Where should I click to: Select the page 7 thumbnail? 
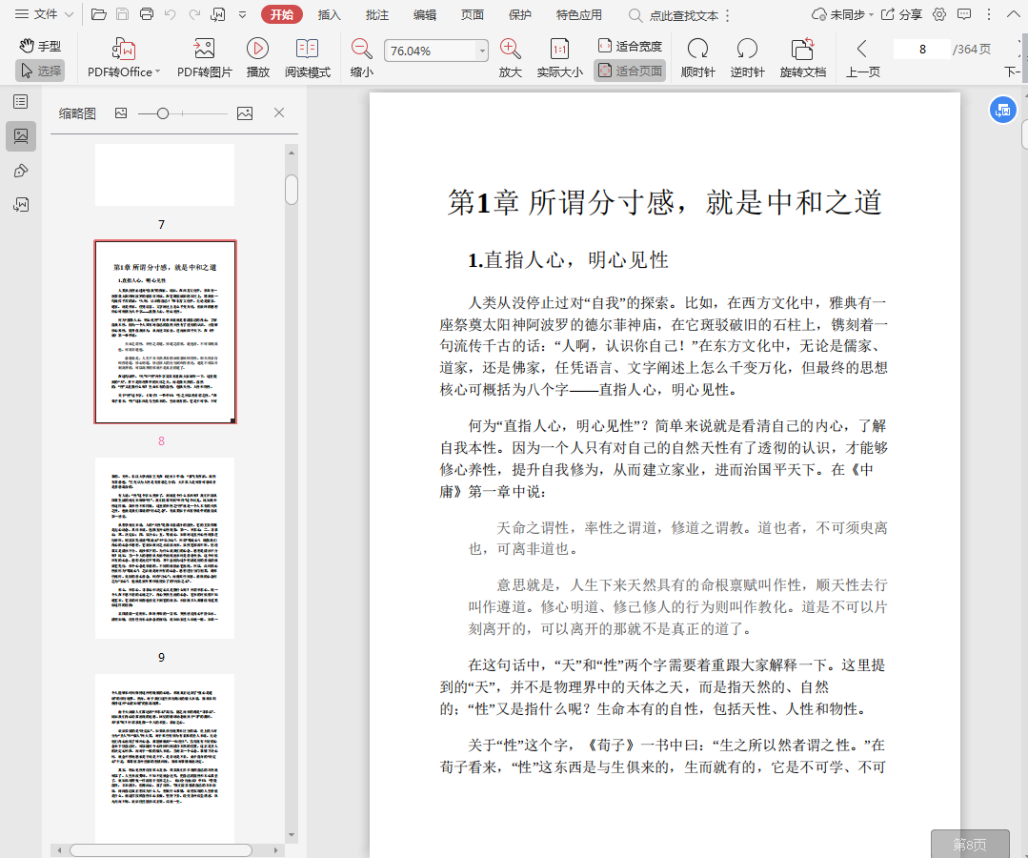click(x=165, y=175)
